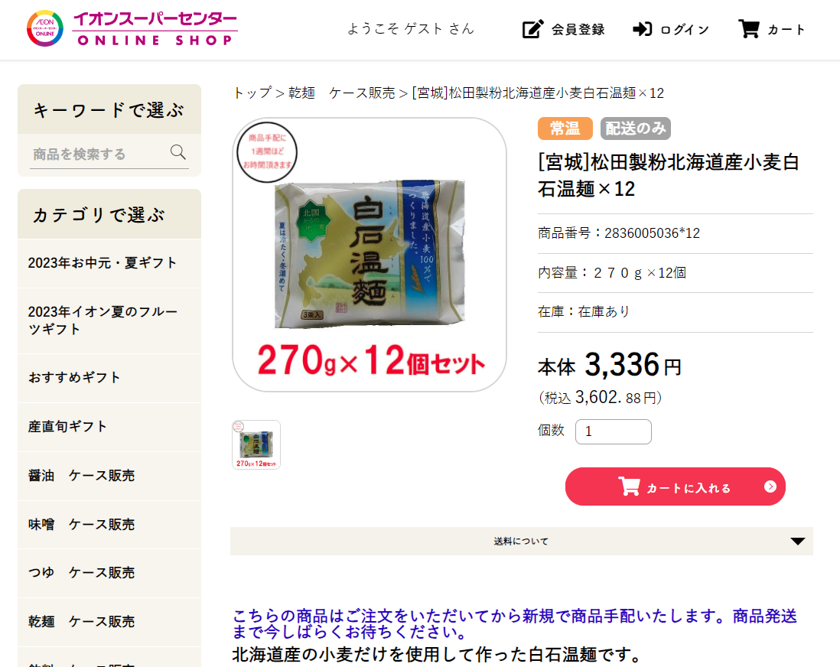Click the login arrow icon

642,29
